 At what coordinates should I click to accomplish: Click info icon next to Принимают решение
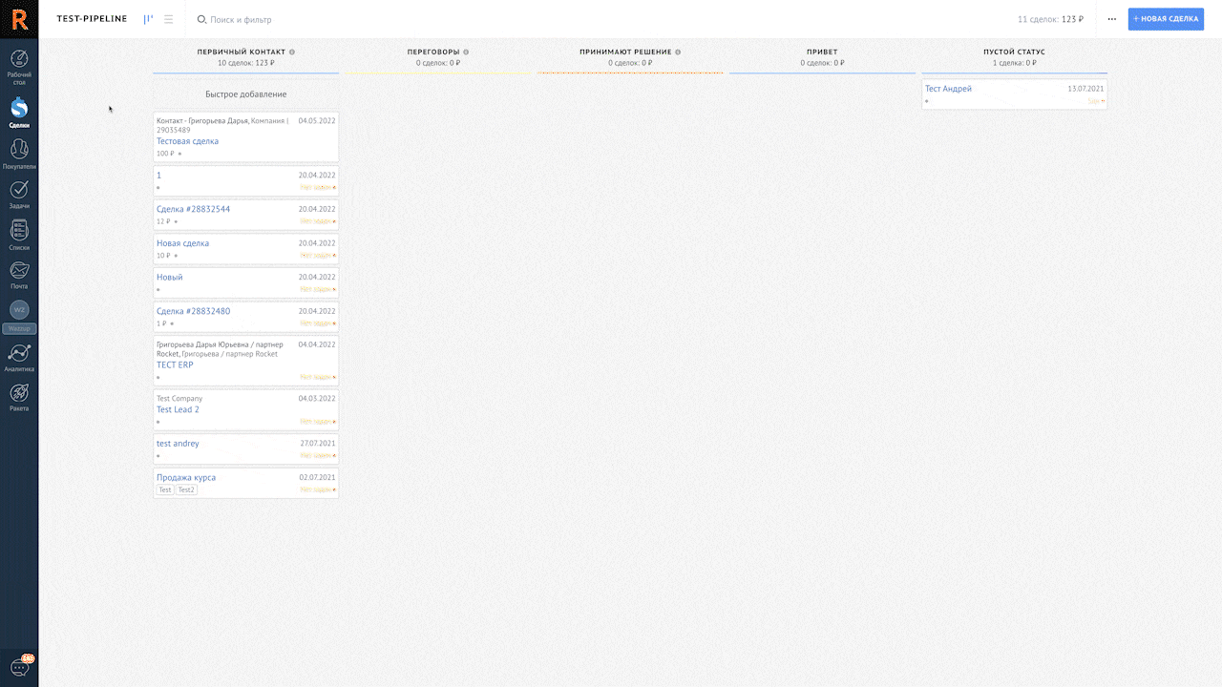point(678,52)
